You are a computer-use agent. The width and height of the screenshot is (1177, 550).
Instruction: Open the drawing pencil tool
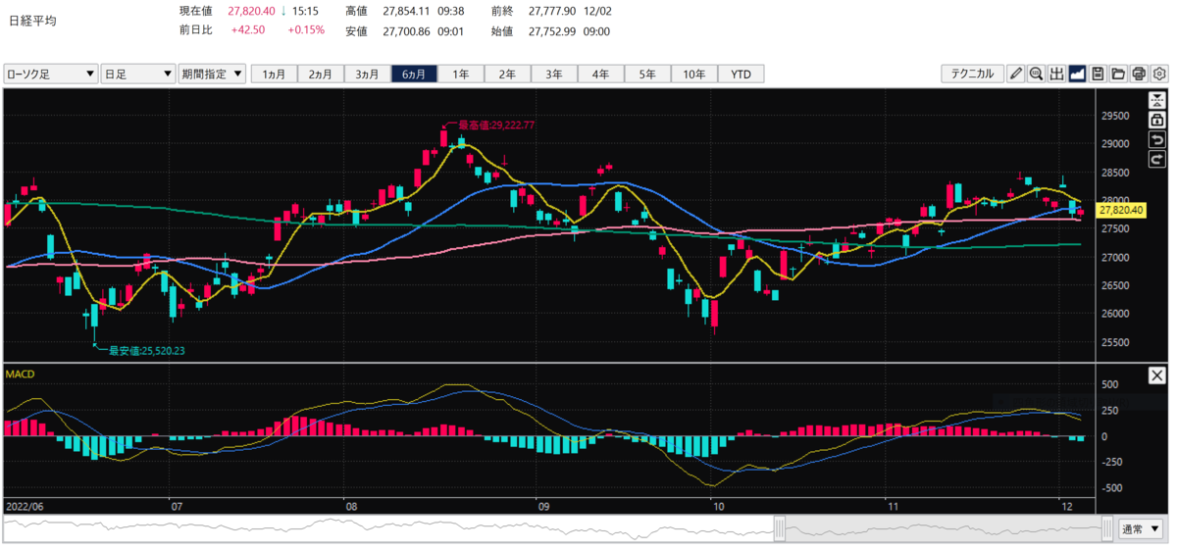pyautogui.click(x=1016, y=74)
